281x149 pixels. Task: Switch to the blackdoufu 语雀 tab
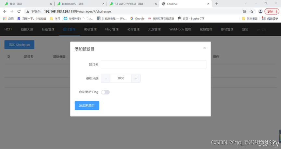pos(81,4)
